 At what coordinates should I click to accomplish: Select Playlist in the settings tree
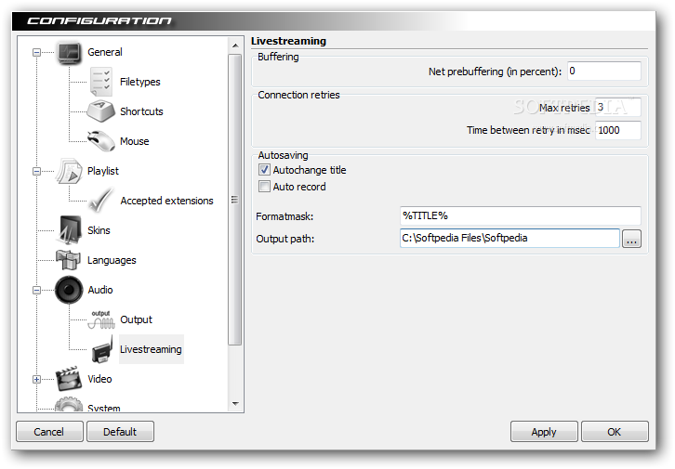(x=103, y=171)
